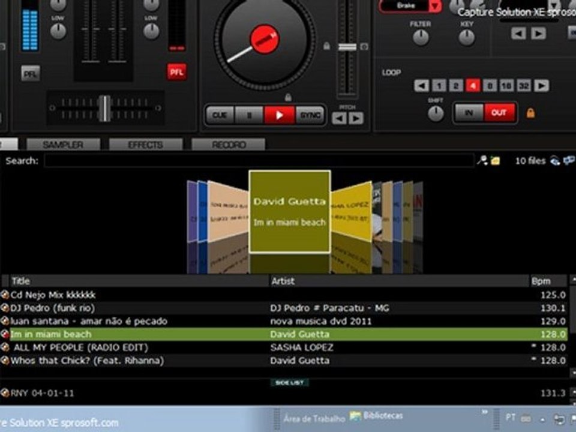576x432 pixels.
Task: Select track 'Cd Nejo Mix kkkkkk'
Action: 284,295
